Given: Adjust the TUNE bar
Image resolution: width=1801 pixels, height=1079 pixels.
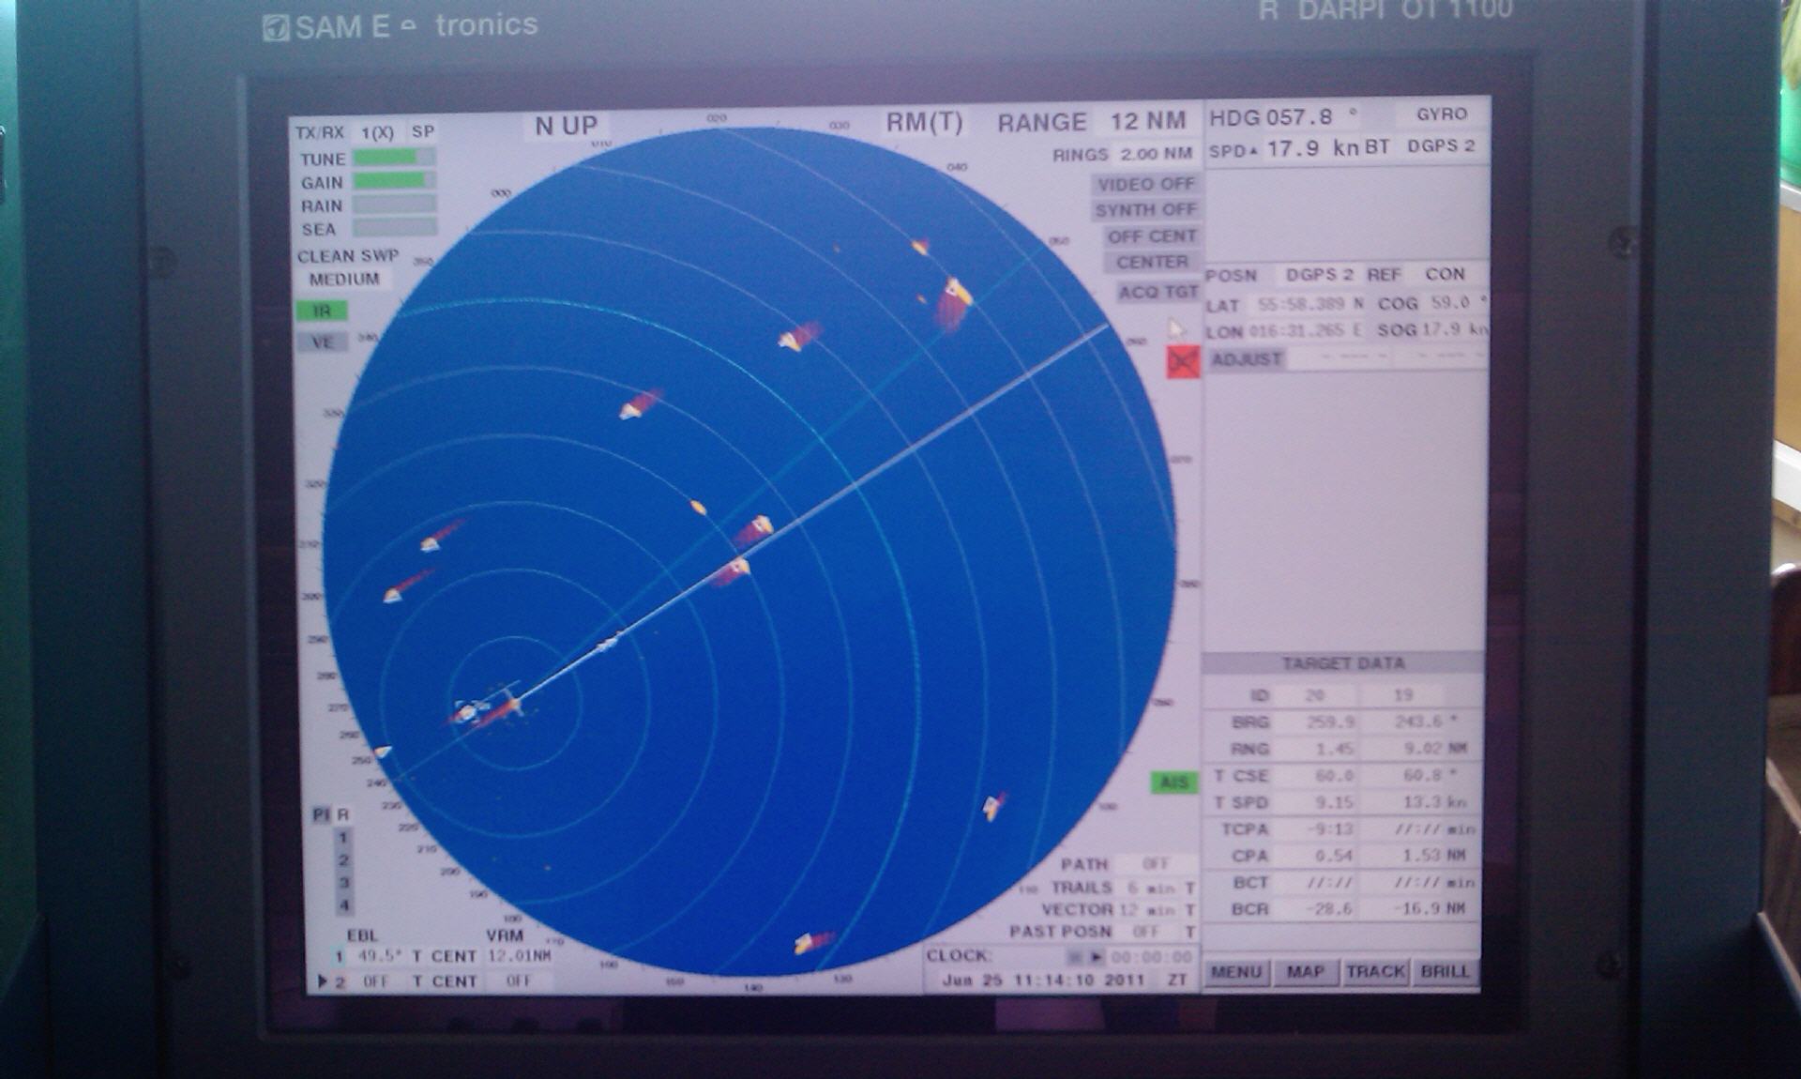Looking at the screenshot, I should tap(394, 158).
